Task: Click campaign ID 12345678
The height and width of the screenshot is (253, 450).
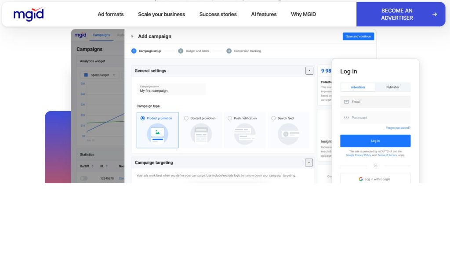Action: point(107,178)
